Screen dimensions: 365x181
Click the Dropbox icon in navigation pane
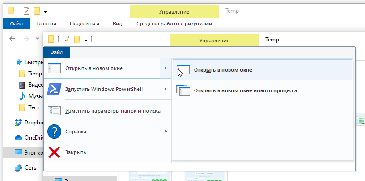coord(18,123)
